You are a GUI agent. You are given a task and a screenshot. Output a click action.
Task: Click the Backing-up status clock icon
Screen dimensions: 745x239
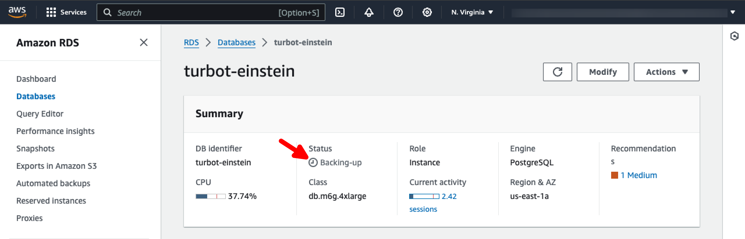[x=313, y=162]
